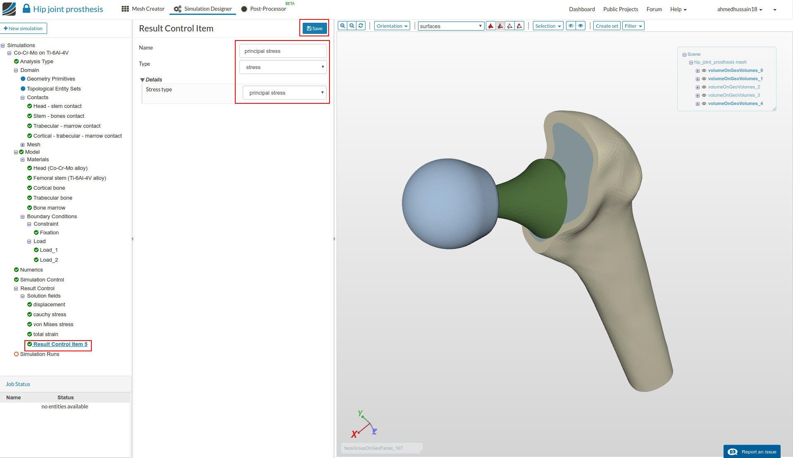
Task: Click the orange circle beside Simulation Runs
Action: 16,354
